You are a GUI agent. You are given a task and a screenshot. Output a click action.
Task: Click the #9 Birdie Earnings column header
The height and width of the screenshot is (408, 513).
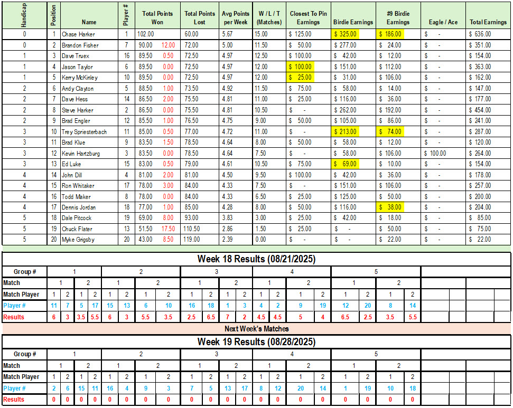[398, 18]
